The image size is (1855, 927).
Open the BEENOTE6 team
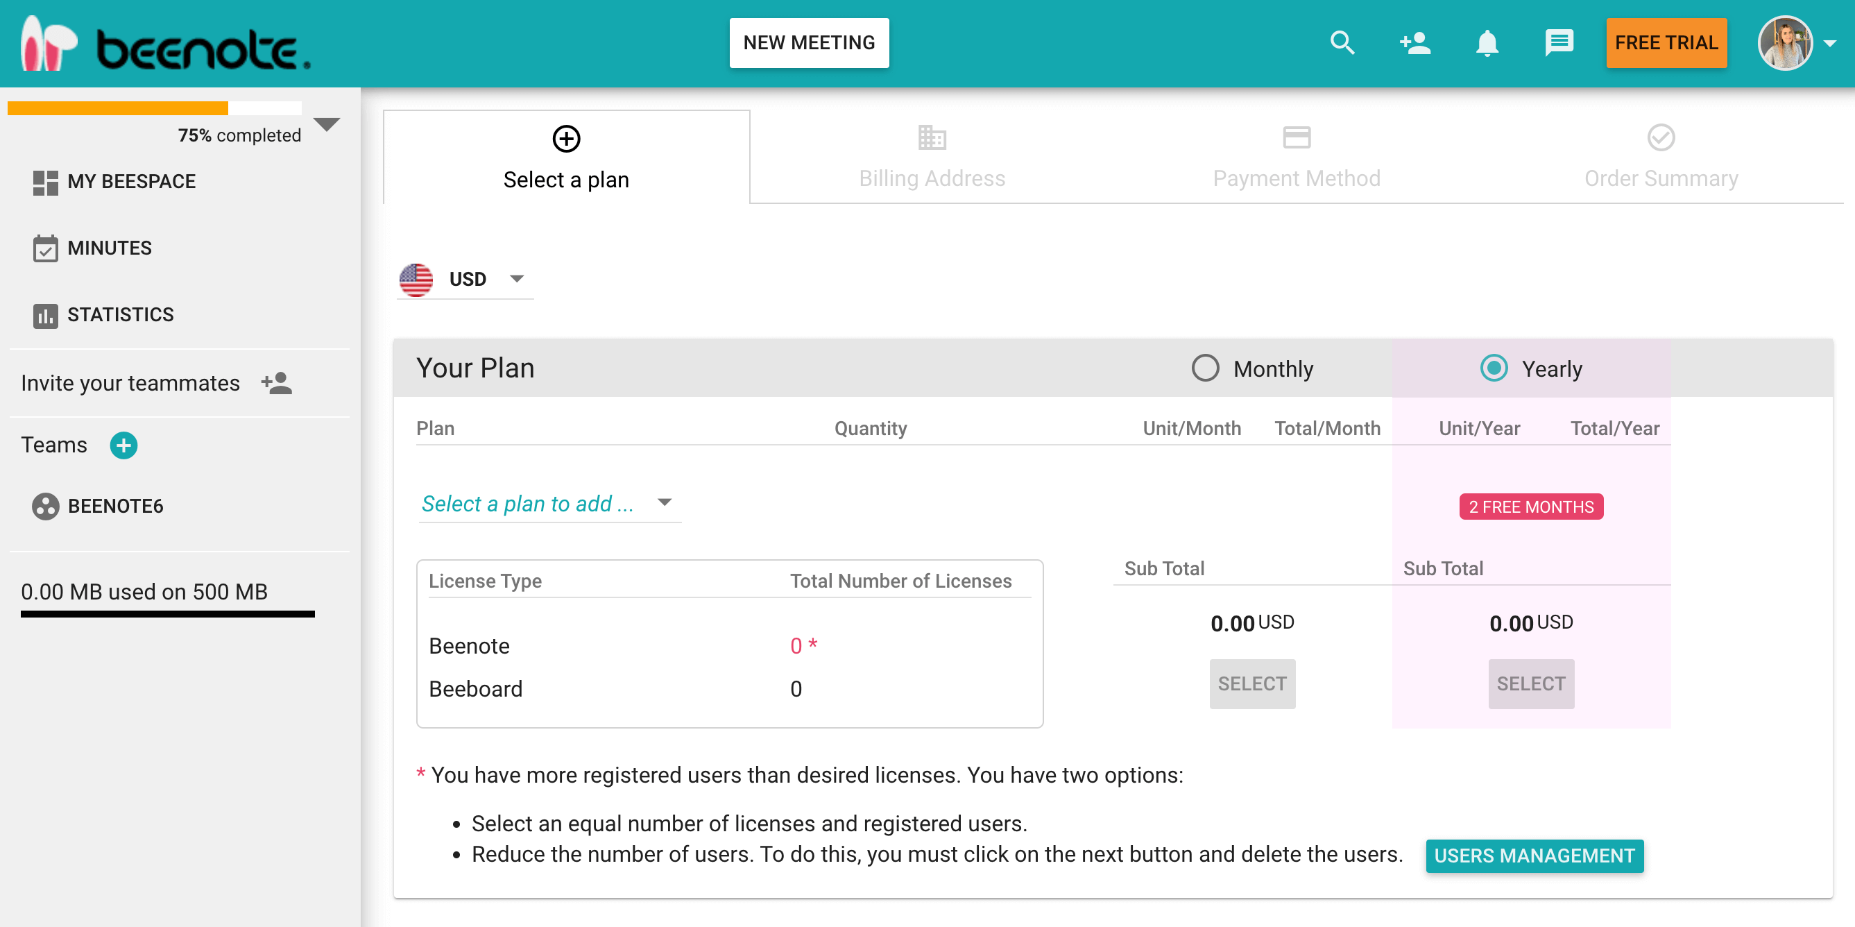coord(115,507)
